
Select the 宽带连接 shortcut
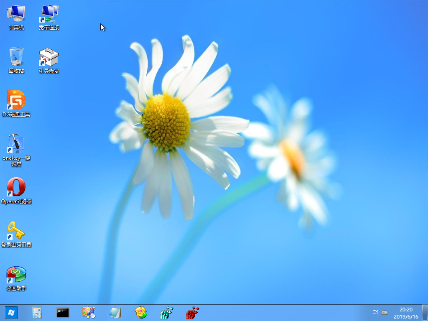49,17
